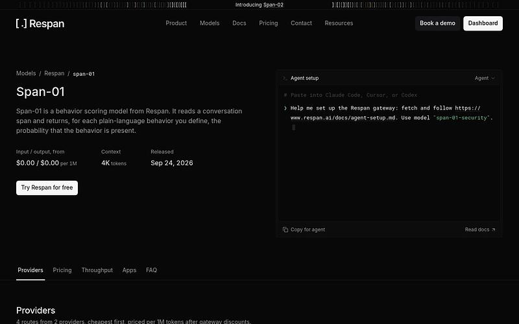Switch to the Throughput tab

(x=97, y=270)
